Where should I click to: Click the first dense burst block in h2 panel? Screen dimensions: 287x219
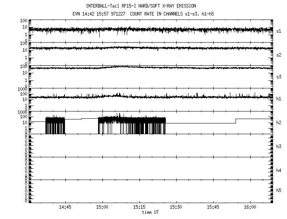click(x=55, y=125)
